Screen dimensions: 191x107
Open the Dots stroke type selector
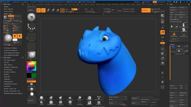click(31, 28)
